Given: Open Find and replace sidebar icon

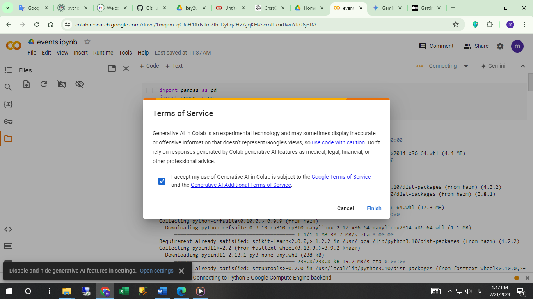Looking at the screenshot, I should click(8, 87).
